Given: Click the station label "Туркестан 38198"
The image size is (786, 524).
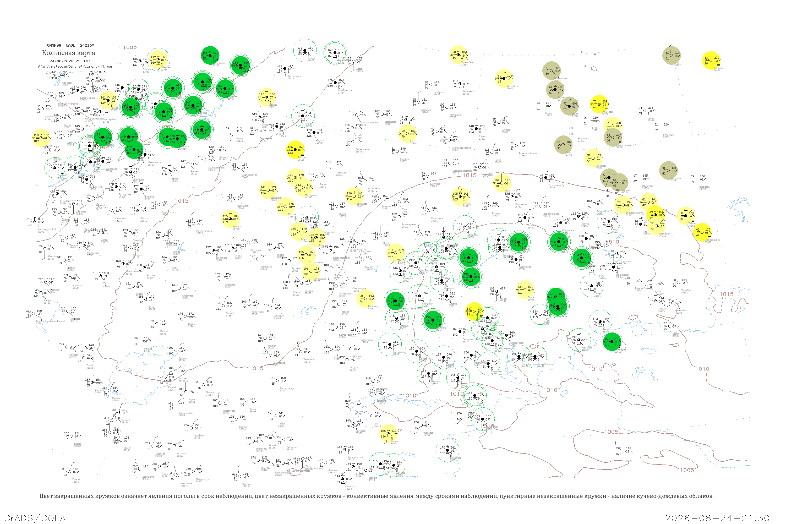Looking at the screenshot, I should click(261, 450).
